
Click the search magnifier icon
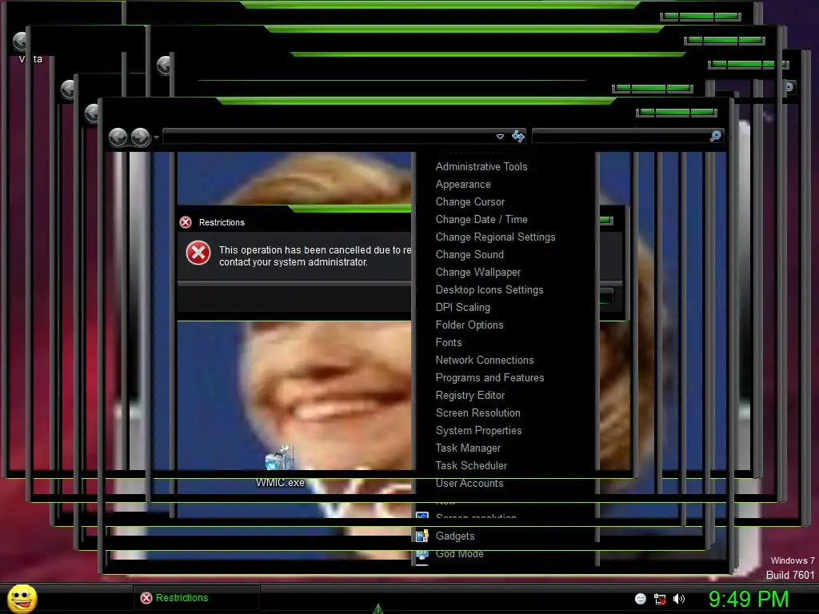[x=715, y=136]
